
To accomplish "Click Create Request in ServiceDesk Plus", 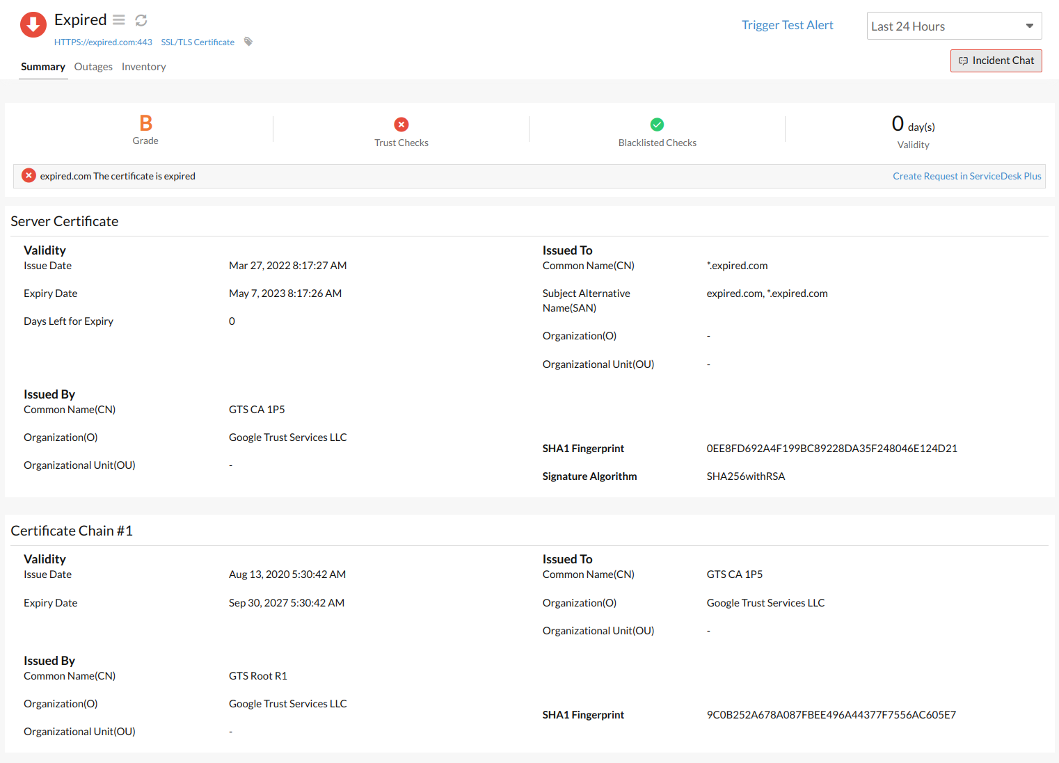I will tap(966, 177).
